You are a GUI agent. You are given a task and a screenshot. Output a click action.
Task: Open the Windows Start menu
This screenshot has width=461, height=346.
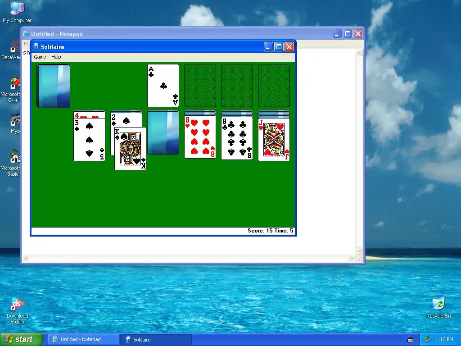(21, 340)
